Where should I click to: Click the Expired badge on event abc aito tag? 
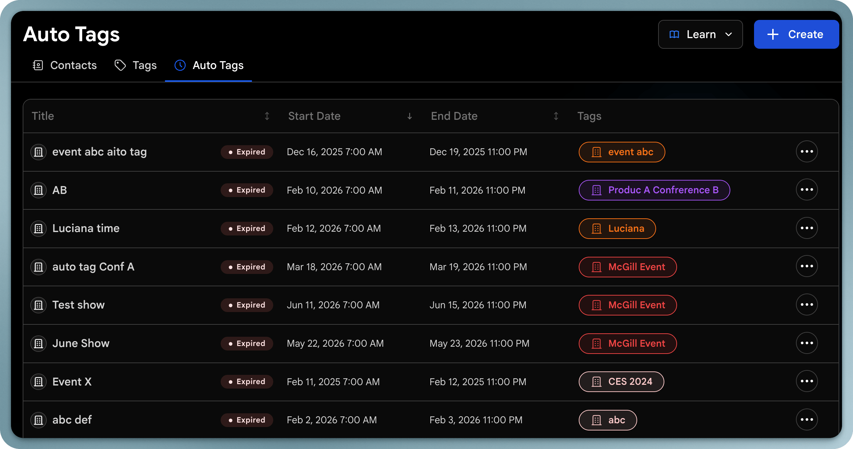(247, 152)
